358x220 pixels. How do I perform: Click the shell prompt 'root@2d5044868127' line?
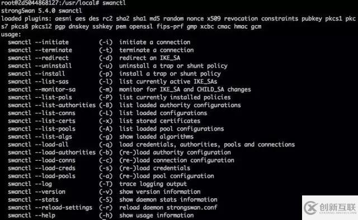point(63,3)
